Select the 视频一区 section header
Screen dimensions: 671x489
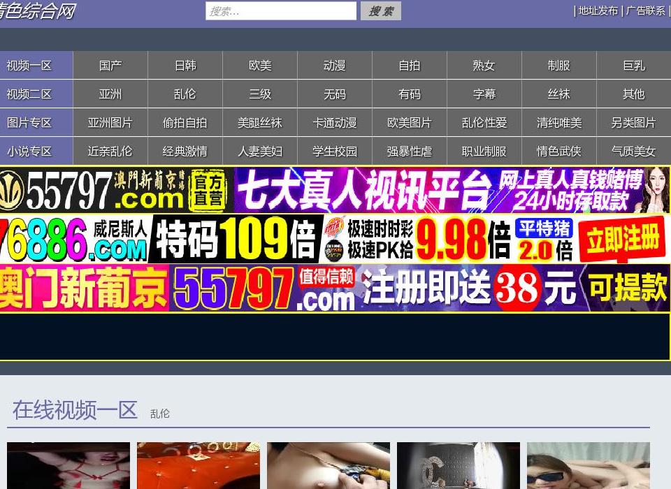(x=36, y=66)
